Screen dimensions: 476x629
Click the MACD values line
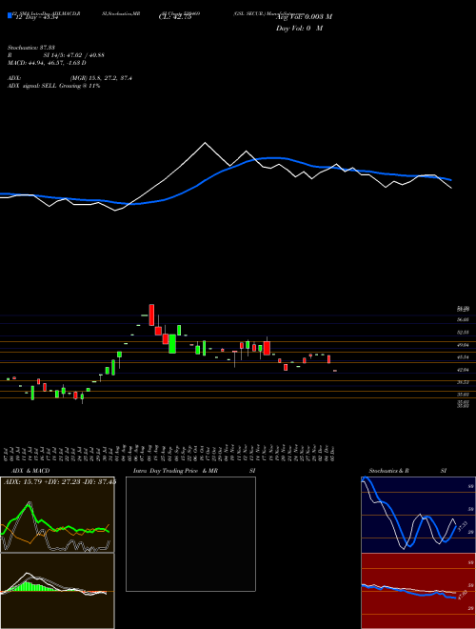tap(47, 63)
